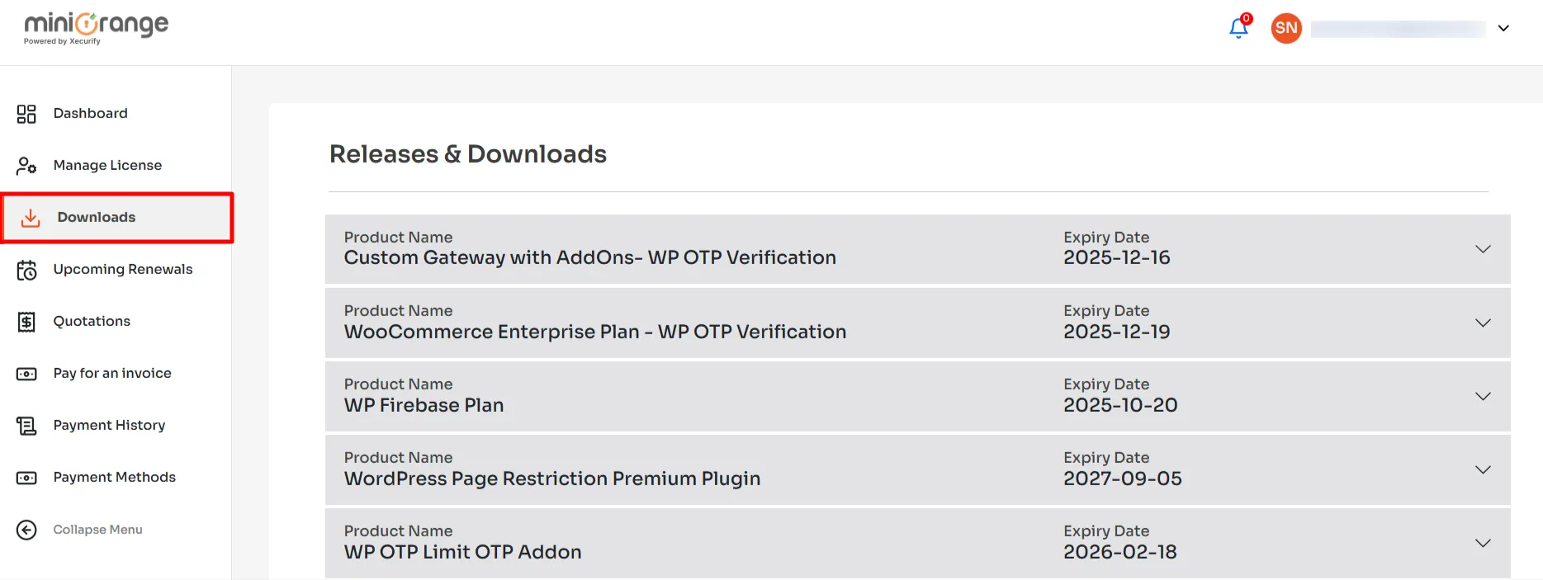
Task: Go to Upcoming Renewals menu item
Action: coord(122,270)
